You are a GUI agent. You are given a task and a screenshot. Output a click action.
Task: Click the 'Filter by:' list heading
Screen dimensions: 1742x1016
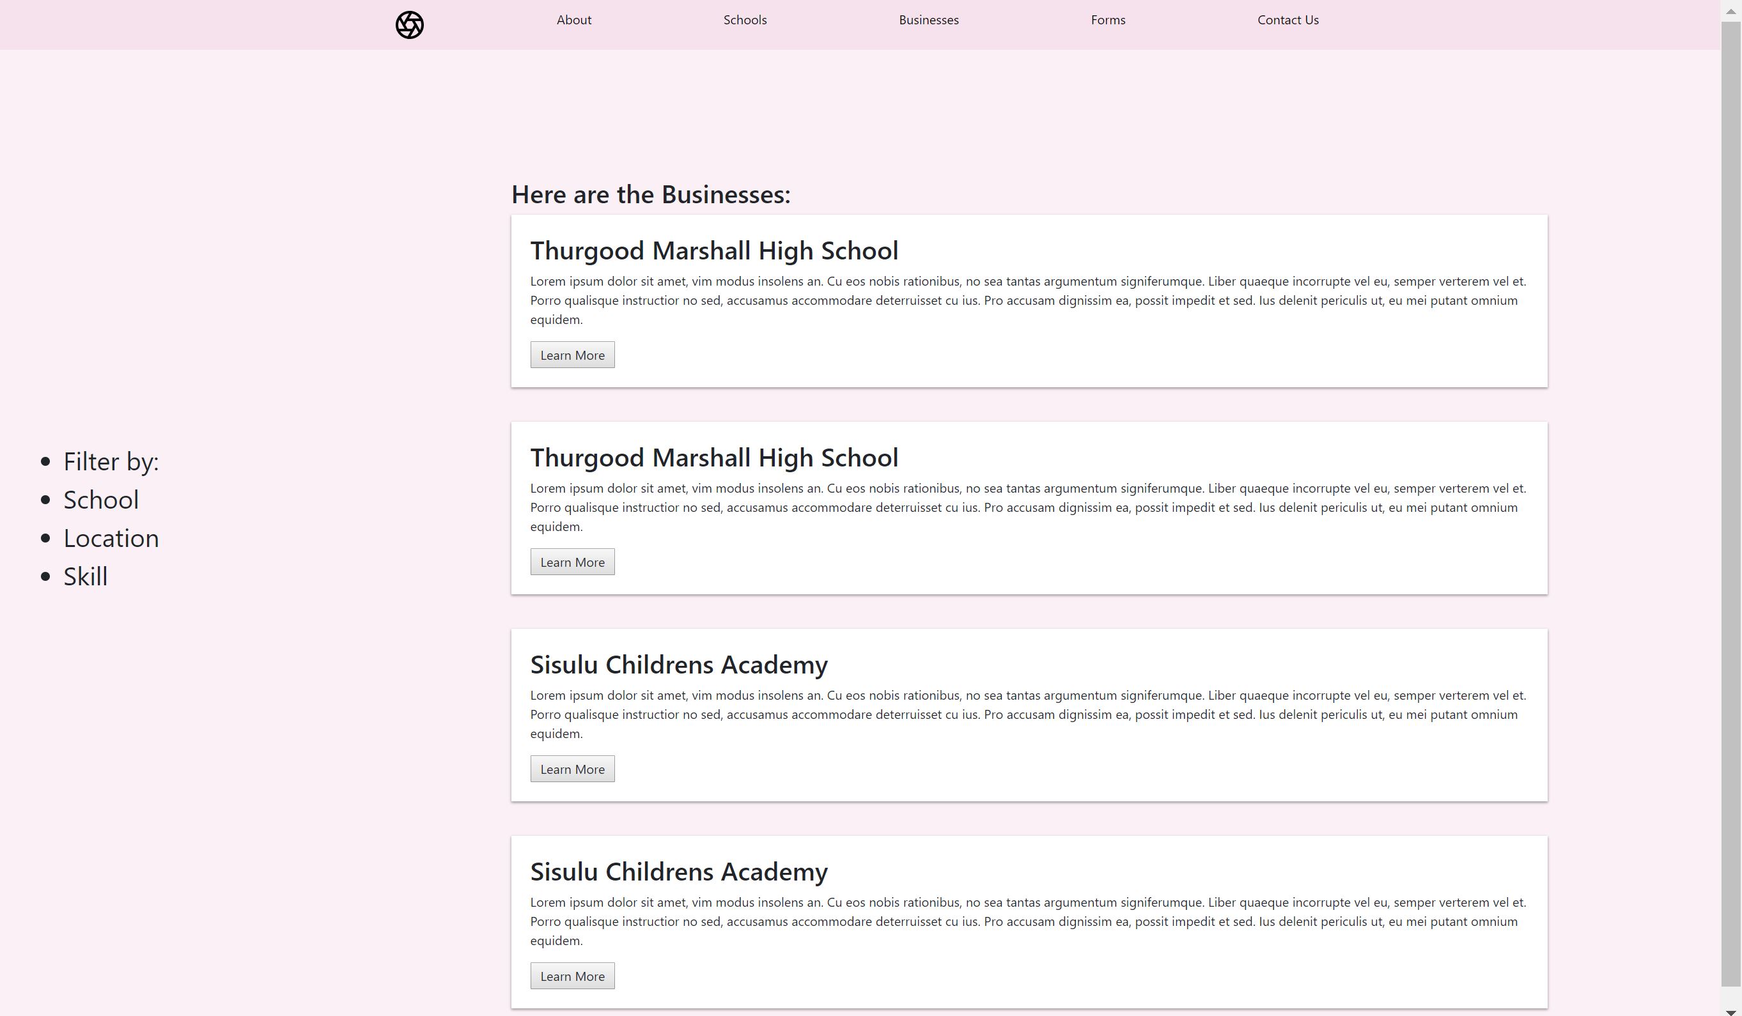click(x=111, y=462)
